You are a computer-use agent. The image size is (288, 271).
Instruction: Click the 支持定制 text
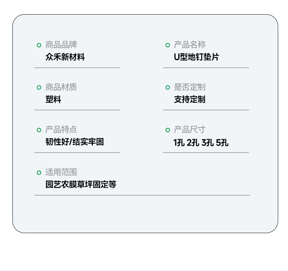click(x=190, y=99)
